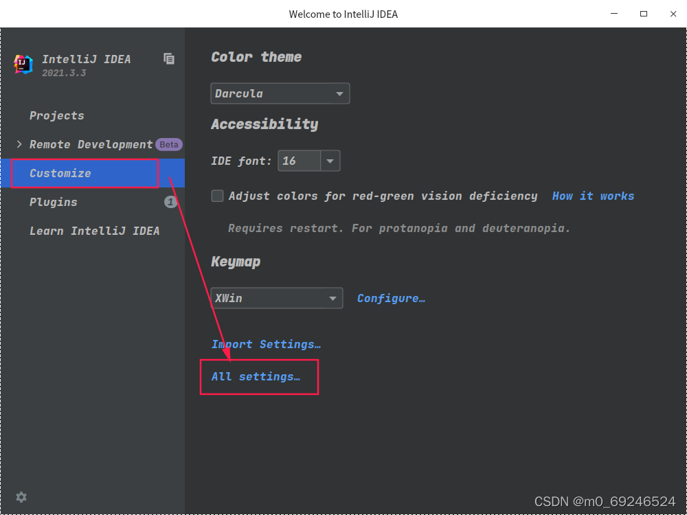Click the IntelliJ IDEA logo icon
Image resolution: width=687 pixels, height=515 pixels.
tap(23, 65)
